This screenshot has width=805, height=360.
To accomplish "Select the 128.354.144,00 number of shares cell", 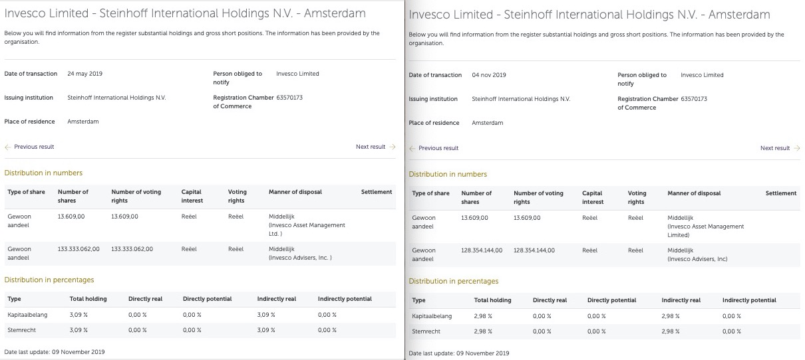I will point(482,250).
